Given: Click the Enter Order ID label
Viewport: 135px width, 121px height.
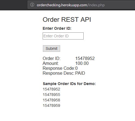Looking at the screenshot, I should tap(57, 28).
